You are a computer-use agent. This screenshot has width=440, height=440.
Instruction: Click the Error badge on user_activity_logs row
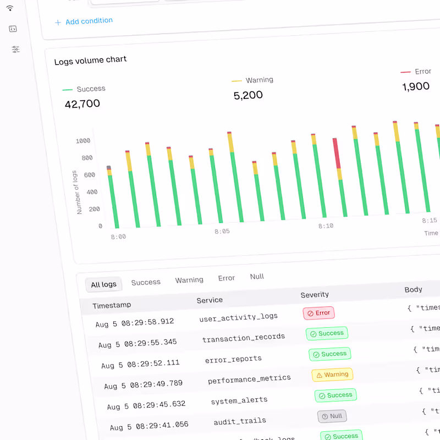click(x=318, y=313)
